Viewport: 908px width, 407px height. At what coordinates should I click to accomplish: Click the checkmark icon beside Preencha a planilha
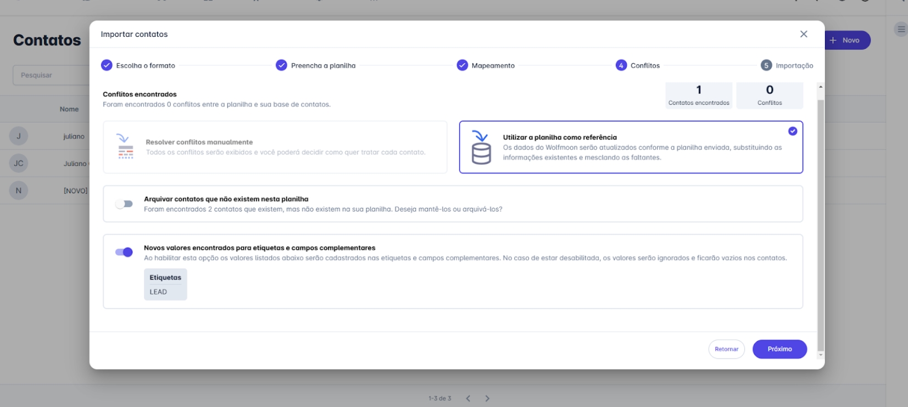[281, 65]
